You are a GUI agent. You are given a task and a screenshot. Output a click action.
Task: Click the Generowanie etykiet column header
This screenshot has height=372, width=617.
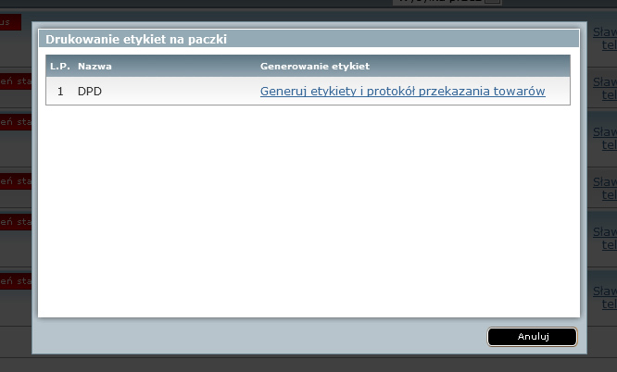(315, 66)
